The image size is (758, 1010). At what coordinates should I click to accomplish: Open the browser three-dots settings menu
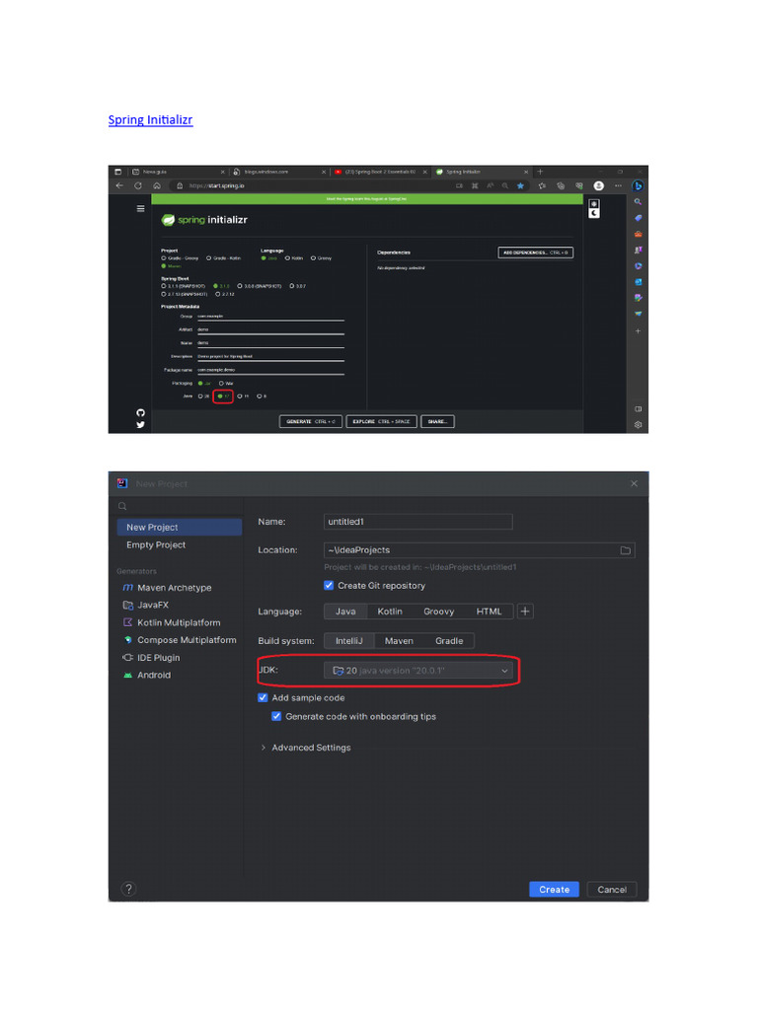(x=618, y=185)
